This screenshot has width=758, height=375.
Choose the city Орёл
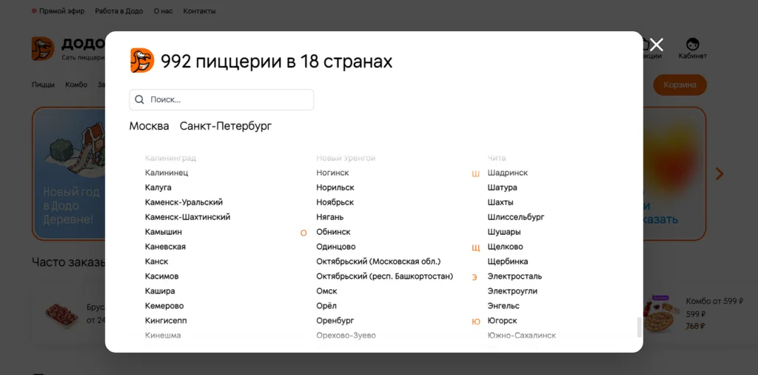tap(326, 306)
